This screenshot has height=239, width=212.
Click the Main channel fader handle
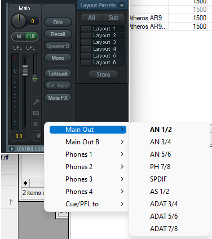pyautogui.click(x=25, y=70)
